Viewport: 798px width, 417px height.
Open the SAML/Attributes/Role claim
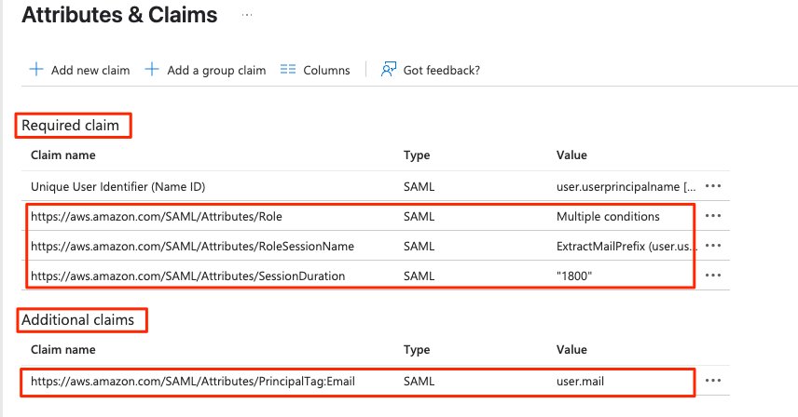click(157, 216)
